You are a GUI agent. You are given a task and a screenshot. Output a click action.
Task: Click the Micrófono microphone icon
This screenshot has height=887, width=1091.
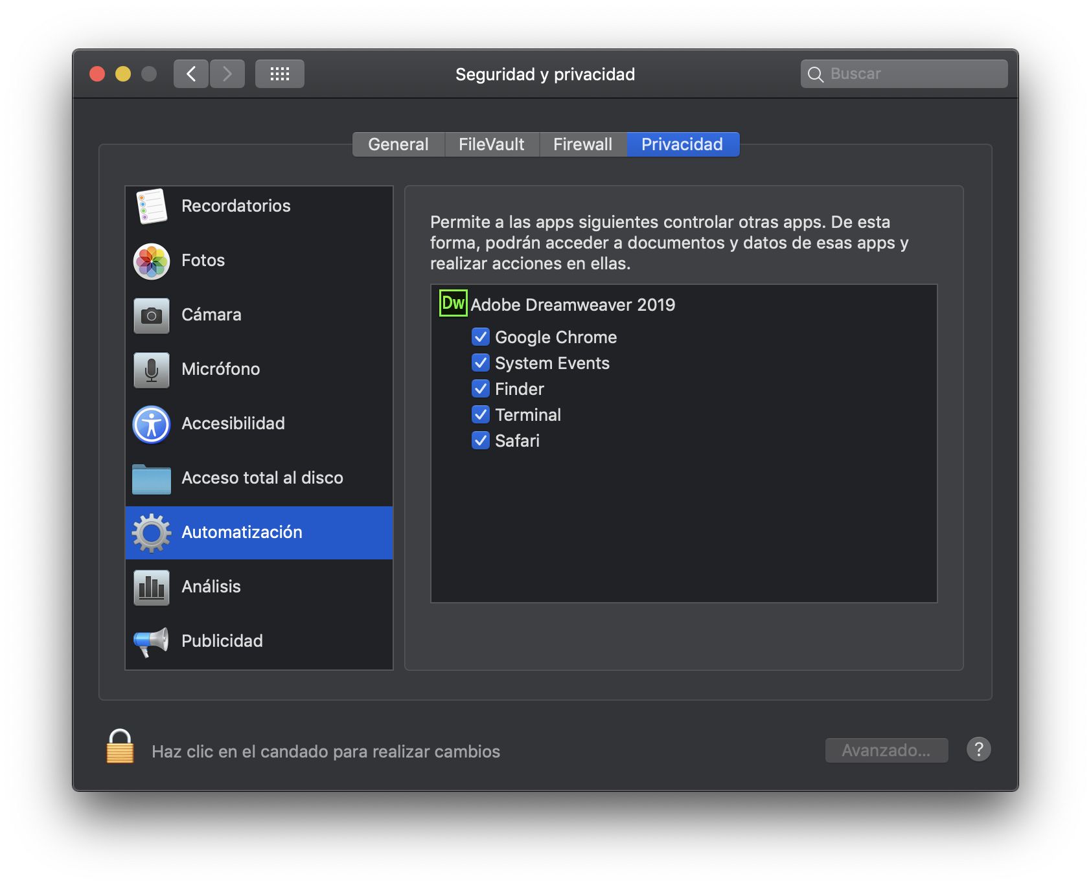click(x=150, y=369)
